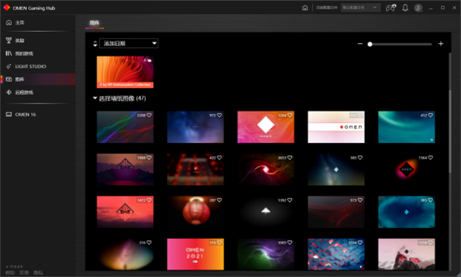This screenshot has width=461, height=277.
Task: Click the plus icon to enlarge thumbnails
Action: (441, 44)
